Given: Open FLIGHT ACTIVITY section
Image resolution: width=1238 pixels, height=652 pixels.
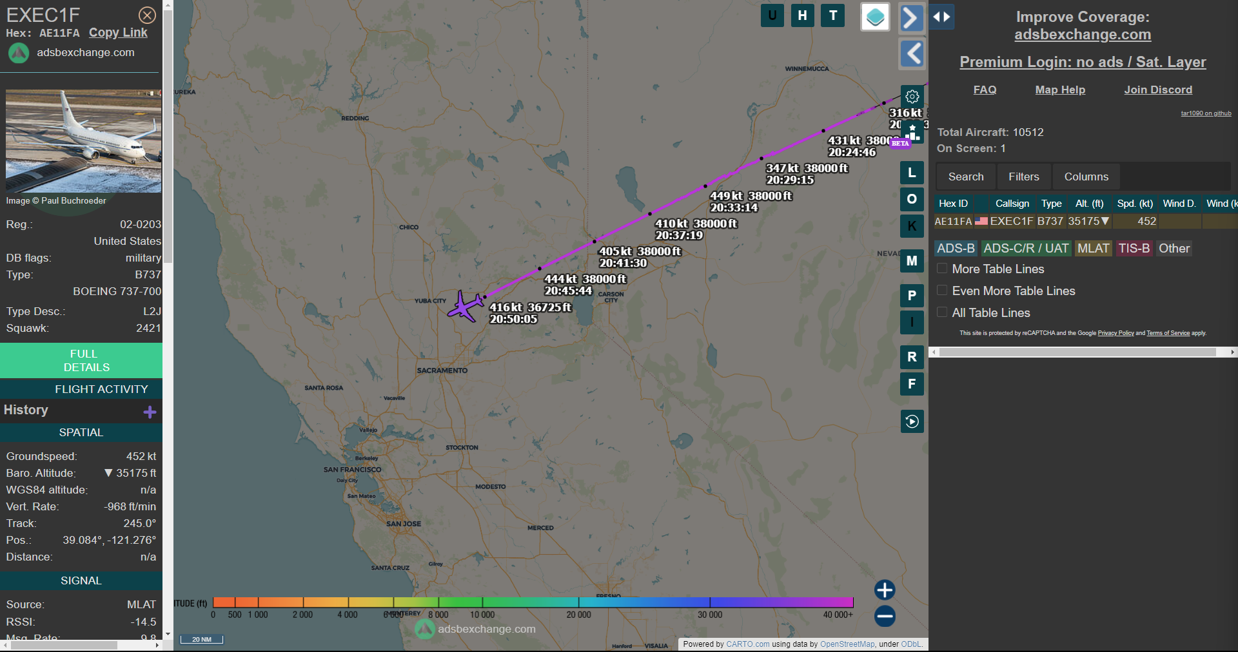Looking at the screenshot, I should pyautogui.click(x=81, y=389).
